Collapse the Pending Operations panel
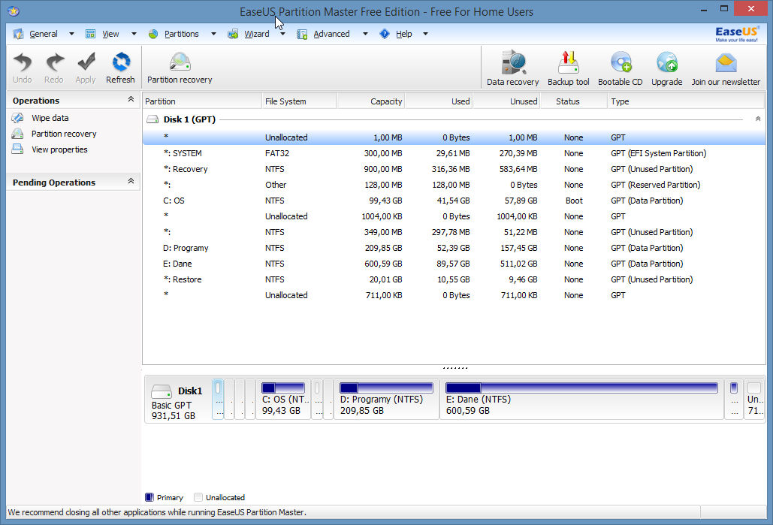 pos(131,182)
